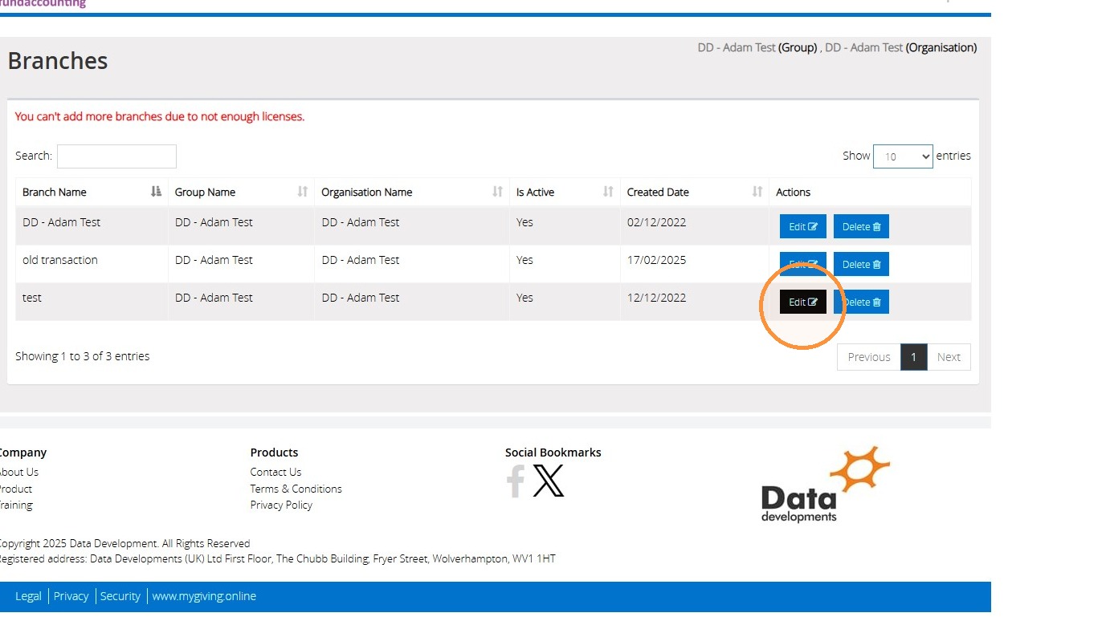
Task: Click Privacy in the blue footer bar
Action: (x=71, y=596)
